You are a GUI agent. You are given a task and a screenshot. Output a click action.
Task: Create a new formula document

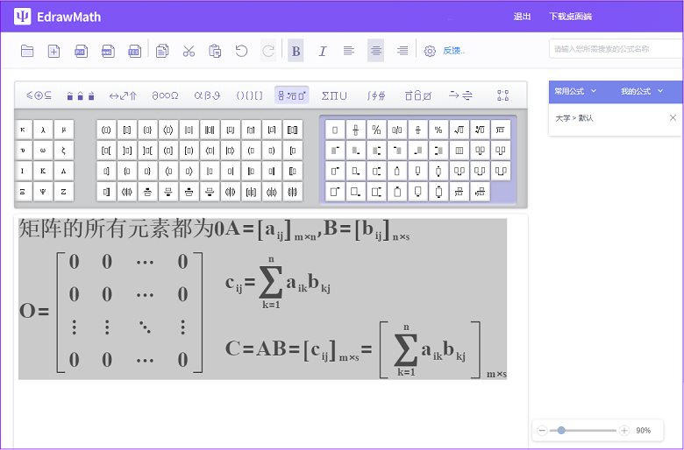point(53,51)
